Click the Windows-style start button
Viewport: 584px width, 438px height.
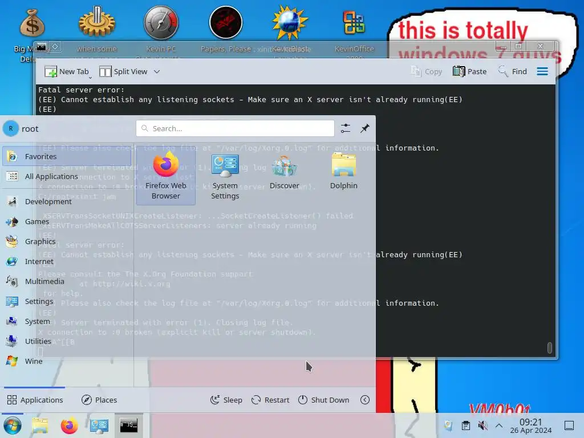(x=13, y=425)
